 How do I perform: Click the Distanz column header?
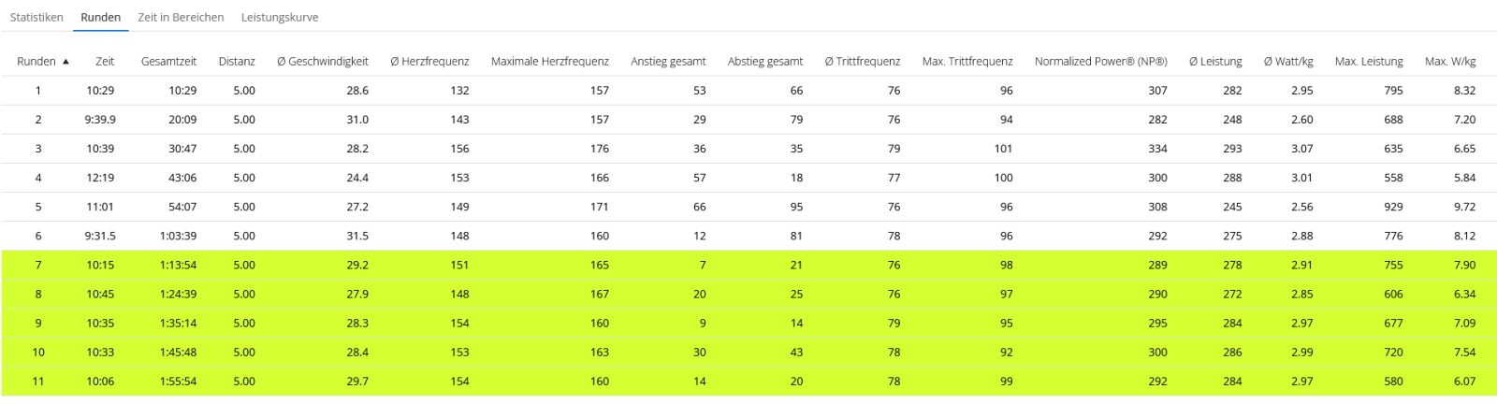point(237,62)
